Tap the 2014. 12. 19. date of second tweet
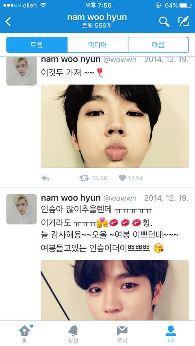 (x=166, y=198)
